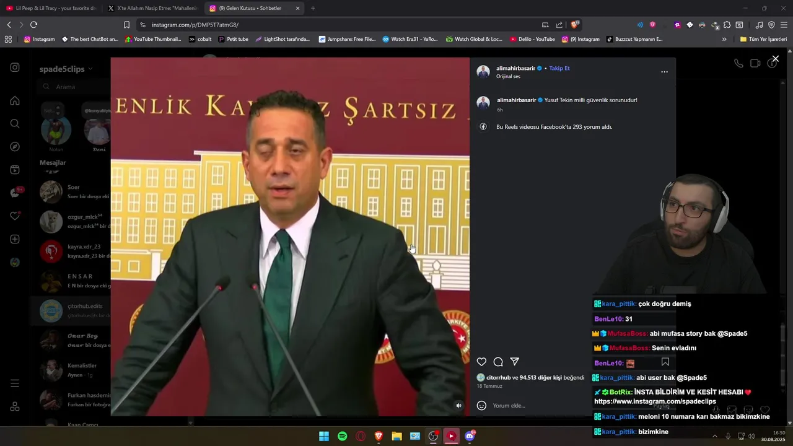The height and width of the screenshot is (446, 793).
Task: Open alimahirbasarir profile from post header
Action: point(515,68)
